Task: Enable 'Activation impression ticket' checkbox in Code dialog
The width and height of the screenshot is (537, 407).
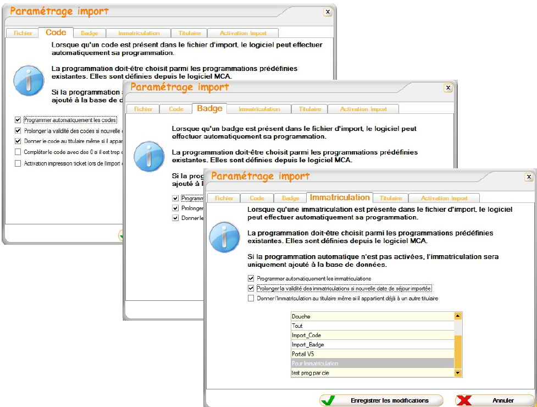Action: [18, 163]
